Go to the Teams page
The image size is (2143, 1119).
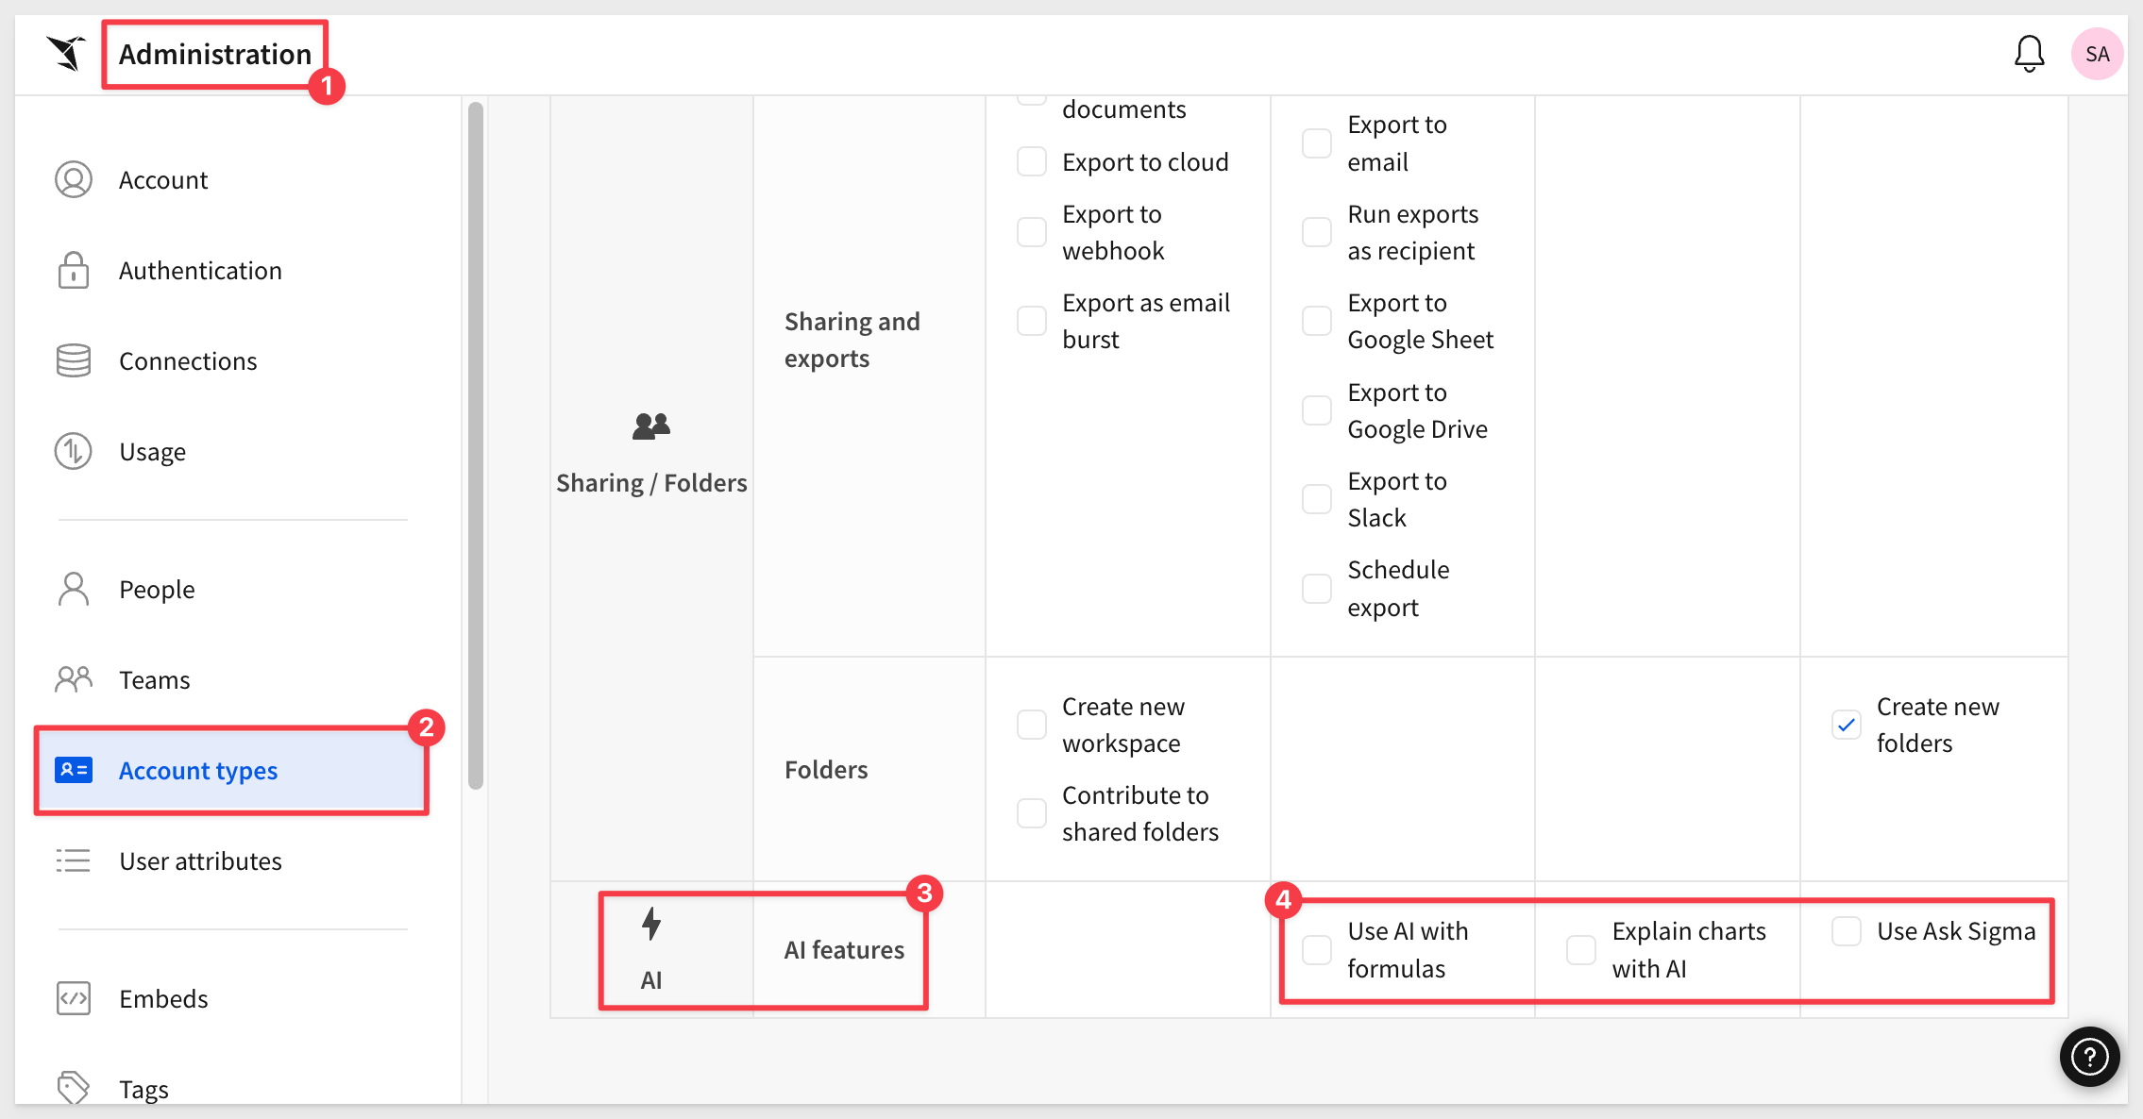(x=154, y=680)
